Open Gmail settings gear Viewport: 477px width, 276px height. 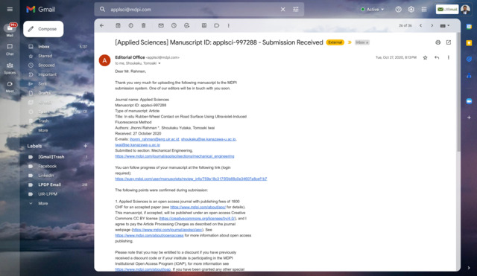[411, 10]
